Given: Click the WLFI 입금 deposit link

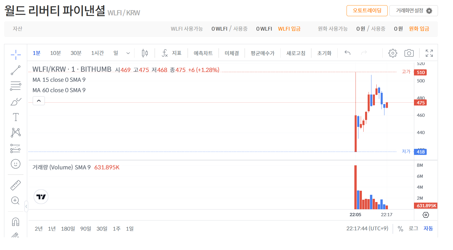Looking at the screenshot, I should (x=289, y=29).
